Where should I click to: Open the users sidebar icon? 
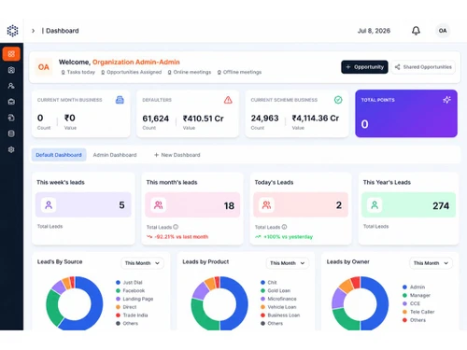pyautogui.click(x=11, y=86)
